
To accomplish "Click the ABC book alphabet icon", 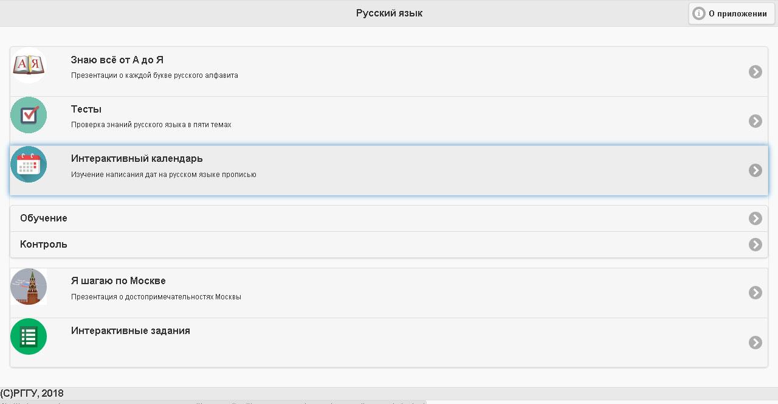I will click(x=29, y=65).
